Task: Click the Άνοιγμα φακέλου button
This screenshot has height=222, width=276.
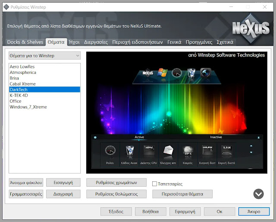Action: coord(26,183)
